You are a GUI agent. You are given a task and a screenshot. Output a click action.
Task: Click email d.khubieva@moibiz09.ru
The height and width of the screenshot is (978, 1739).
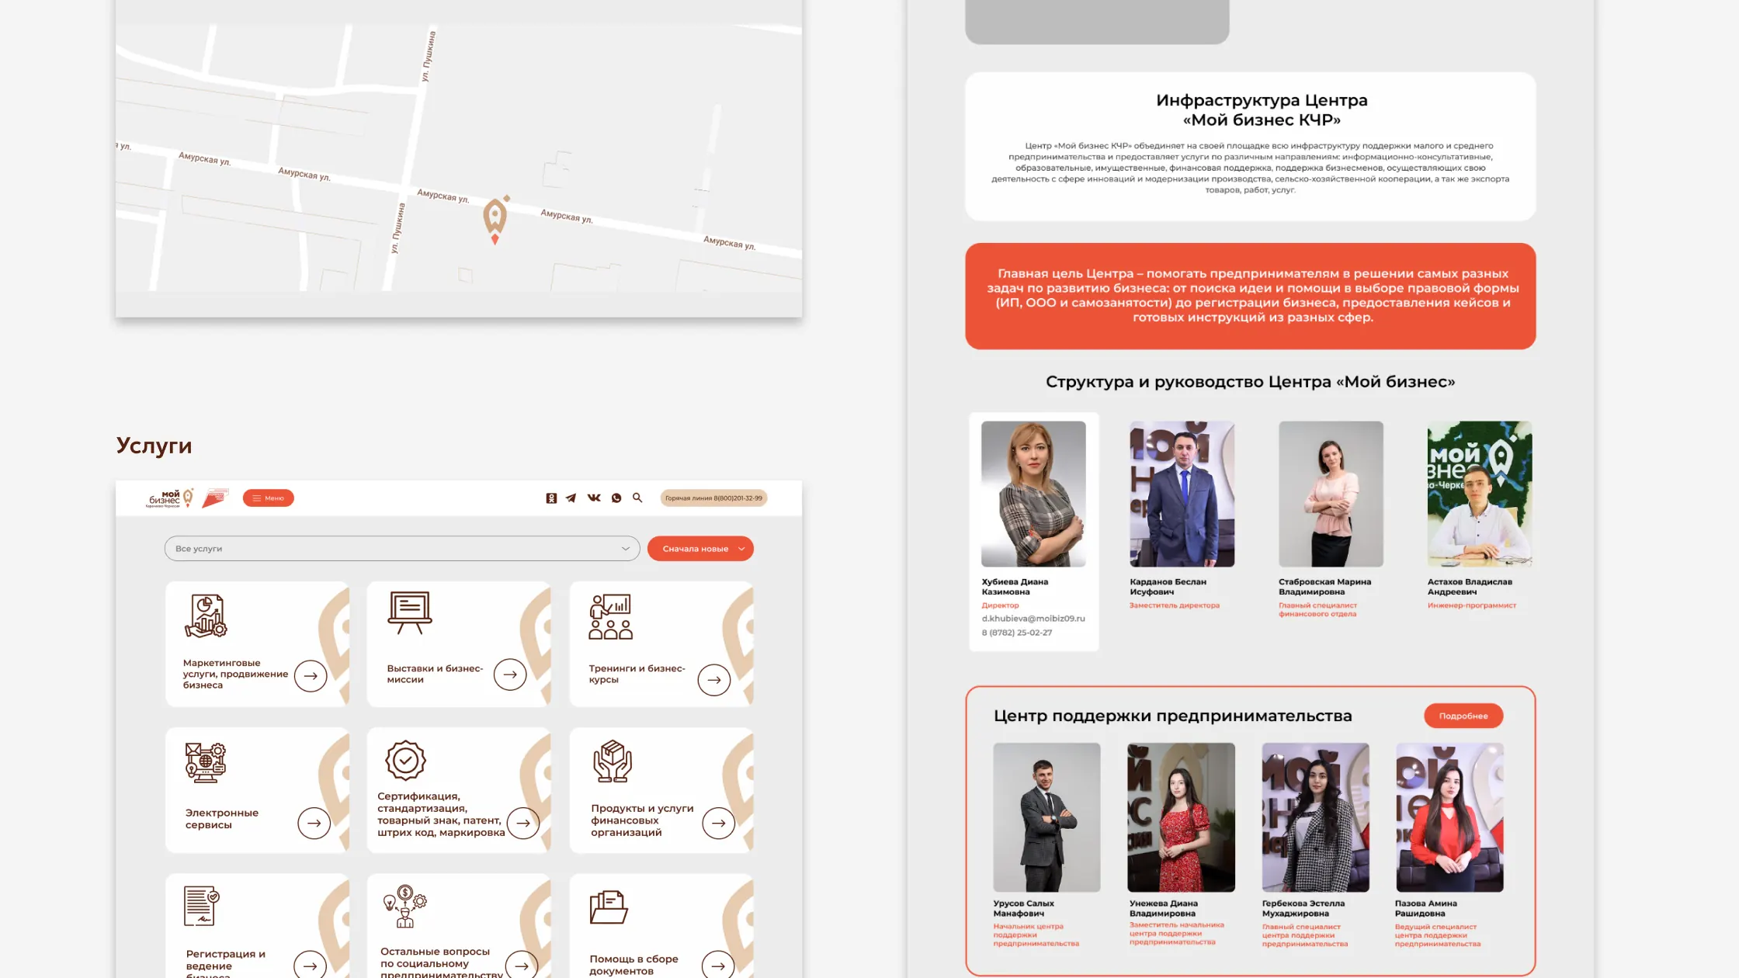(x=1033, y=619)
